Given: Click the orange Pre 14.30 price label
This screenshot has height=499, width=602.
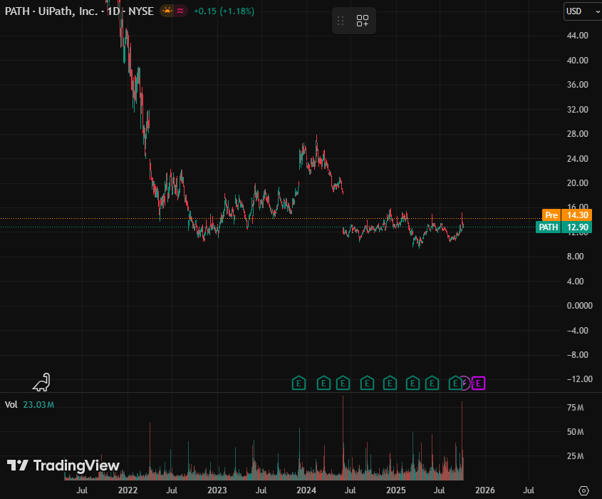Looking at the screenshot, I should pos(567,215).
